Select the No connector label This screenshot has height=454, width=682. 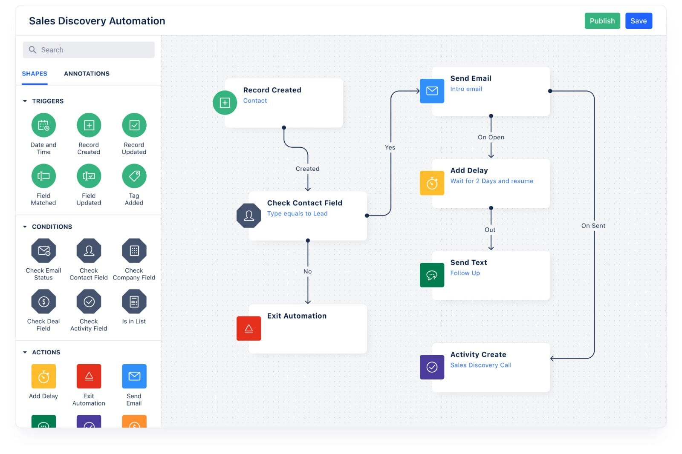pyautogui.click(x=307, y=271)
